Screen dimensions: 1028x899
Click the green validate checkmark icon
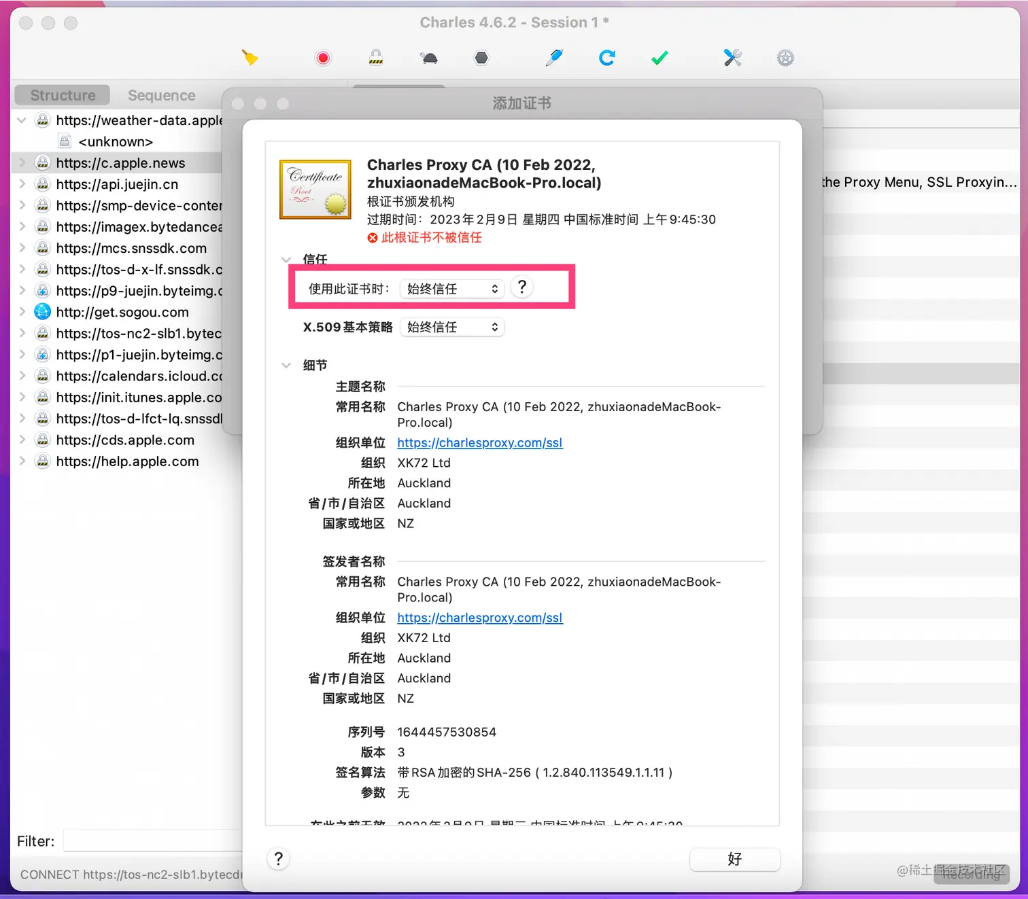pos(659,58)
